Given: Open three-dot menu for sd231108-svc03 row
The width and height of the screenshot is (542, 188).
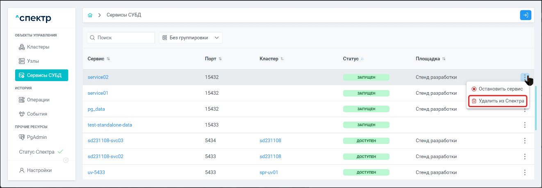Looking at the screenshot, I should pos(524,141).
